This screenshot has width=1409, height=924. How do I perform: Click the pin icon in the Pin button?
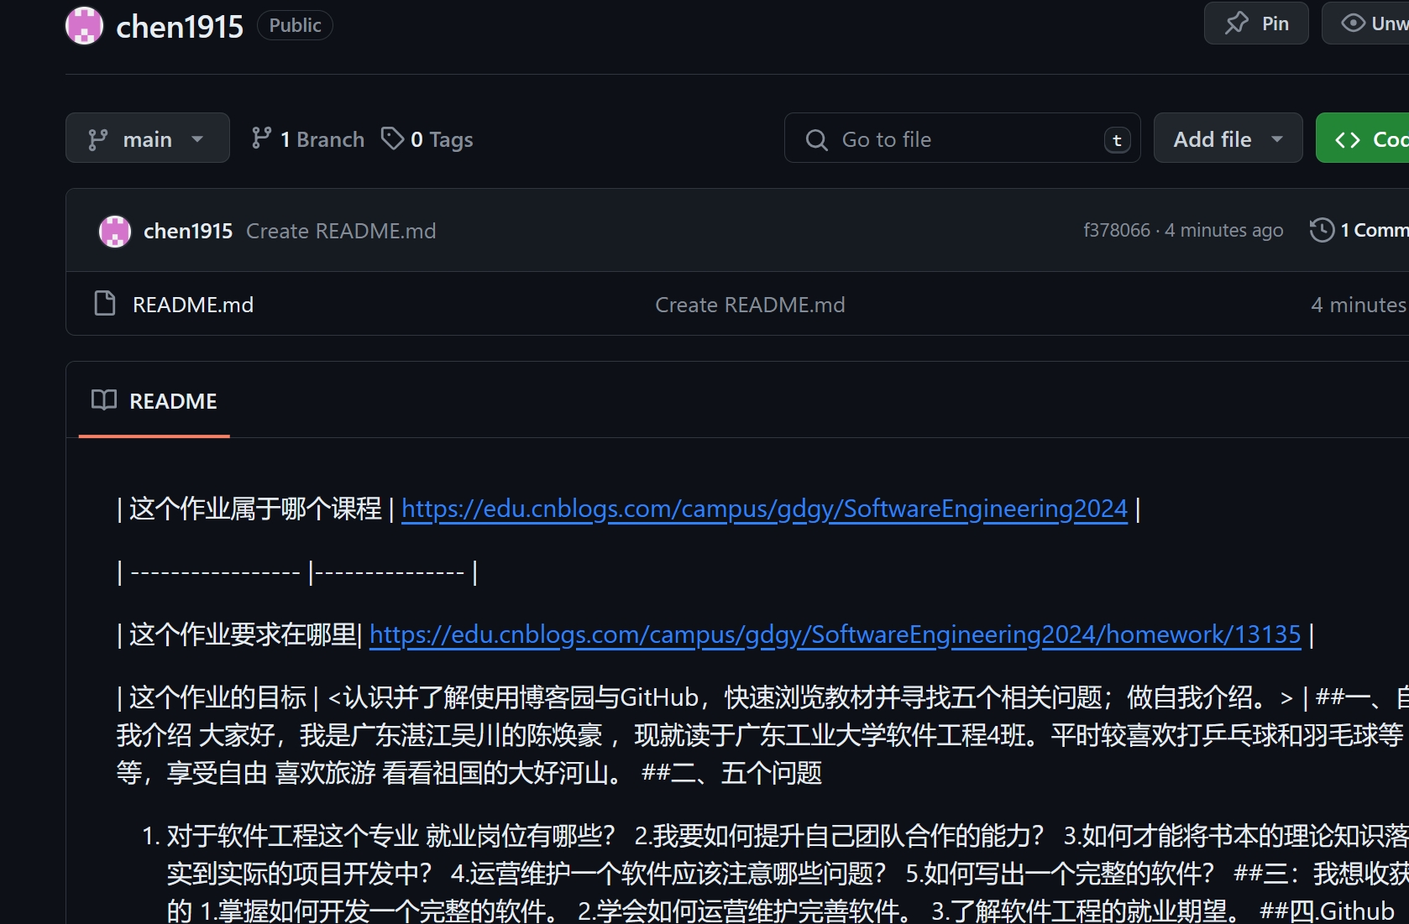(1237, 23)
